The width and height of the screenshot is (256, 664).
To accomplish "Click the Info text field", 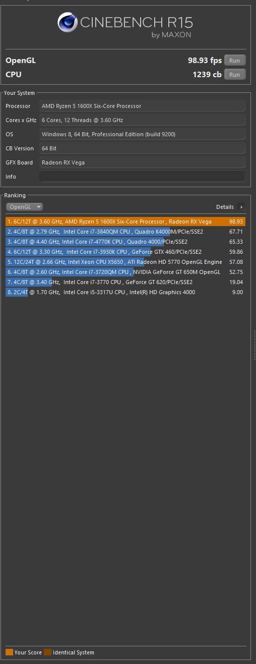I will tap(142, 177).
